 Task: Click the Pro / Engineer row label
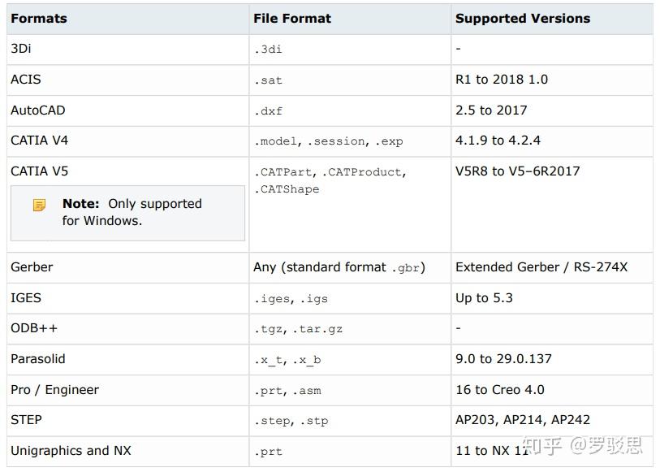point(54,390)
